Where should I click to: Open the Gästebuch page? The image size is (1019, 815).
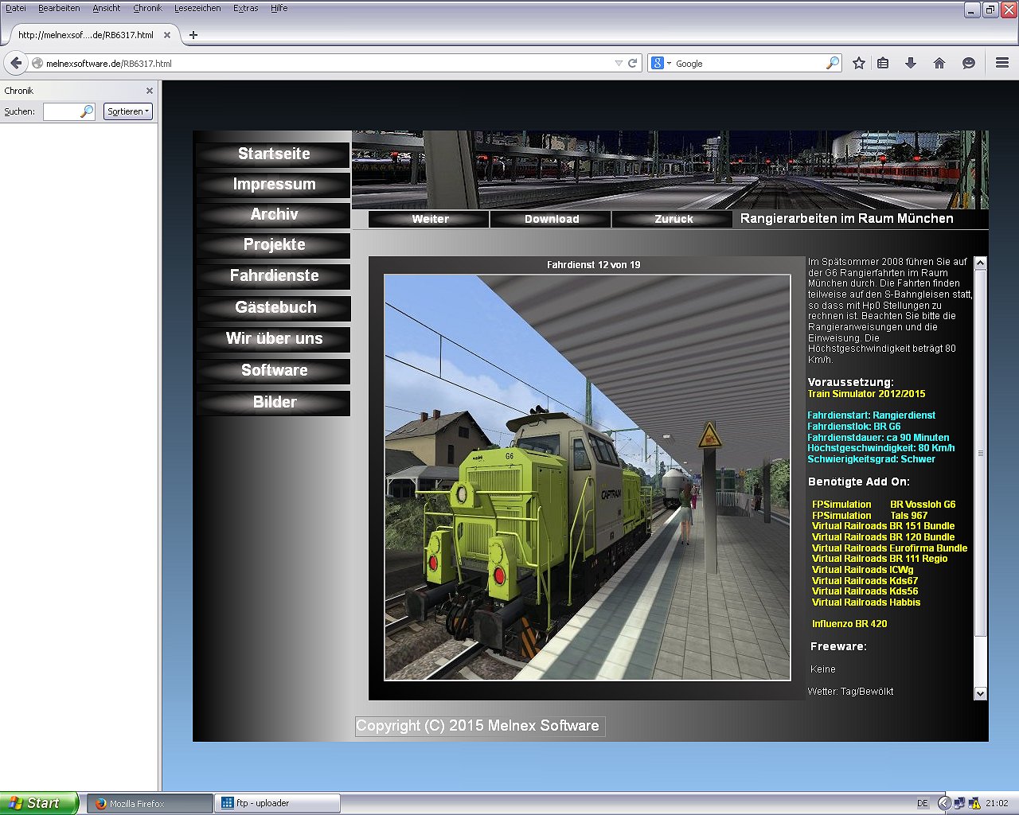(x=274, y=308)
